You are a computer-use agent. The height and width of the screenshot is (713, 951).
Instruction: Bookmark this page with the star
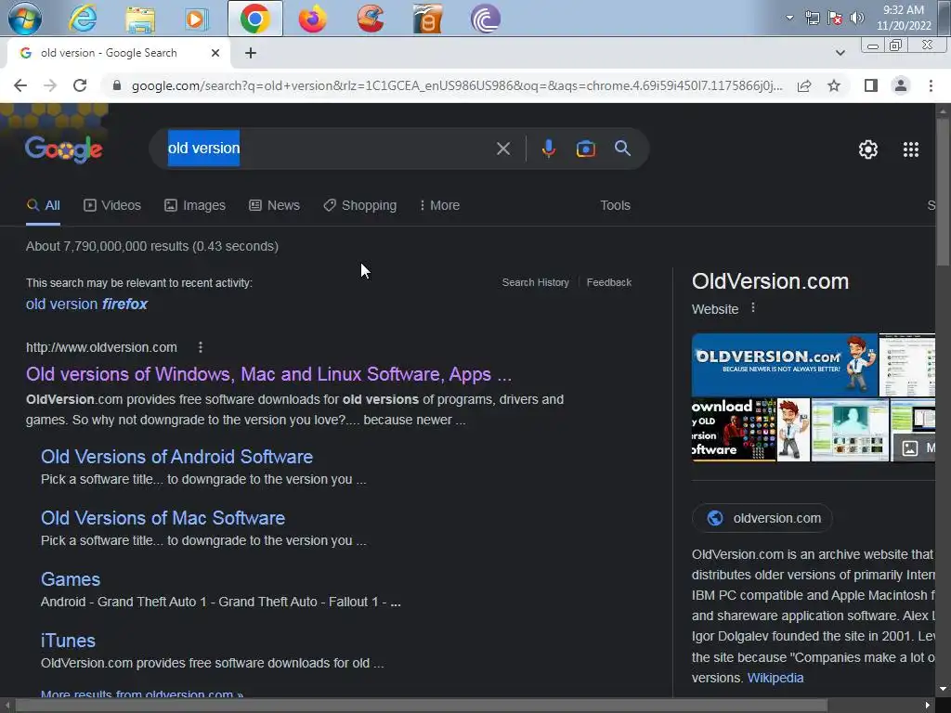834,85
